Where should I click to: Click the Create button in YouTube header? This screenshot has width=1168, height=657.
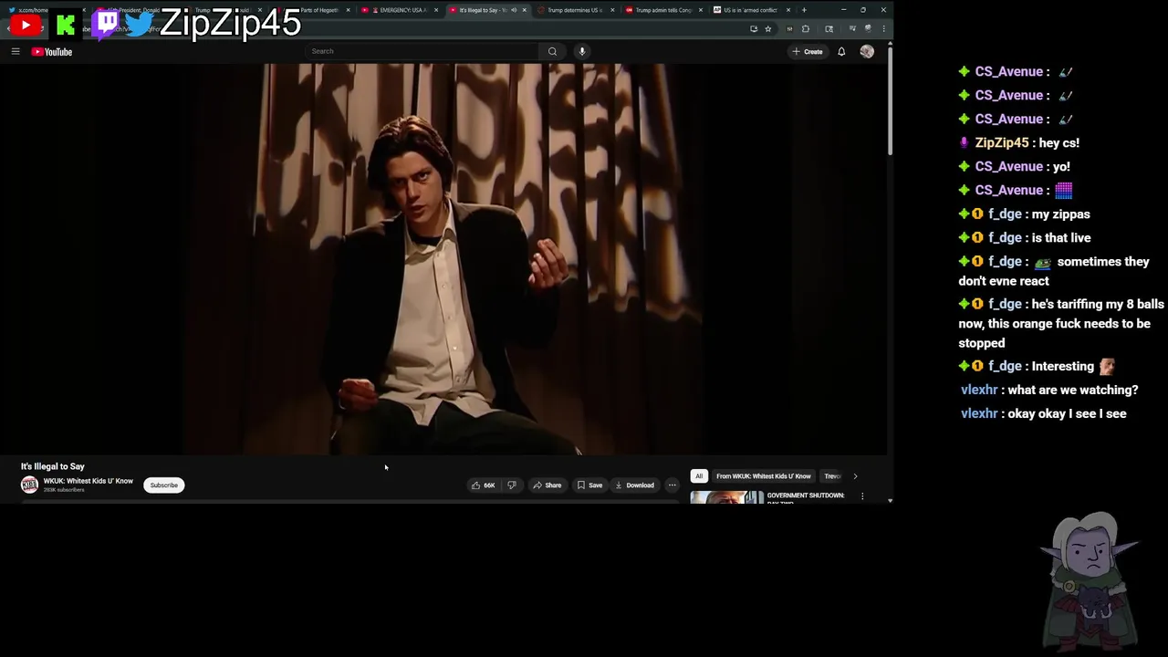(808, 52)
